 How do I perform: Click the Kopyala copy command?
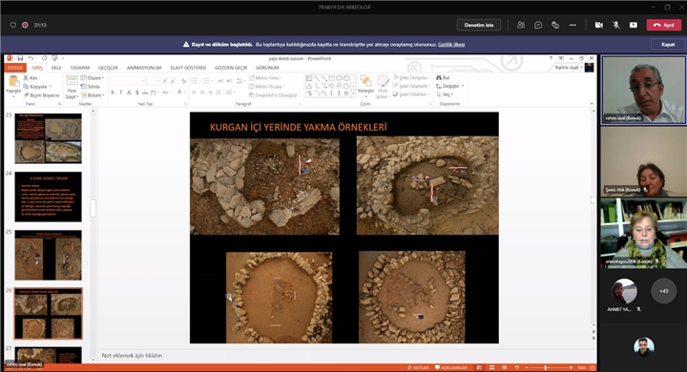click(x=37, y=86)
